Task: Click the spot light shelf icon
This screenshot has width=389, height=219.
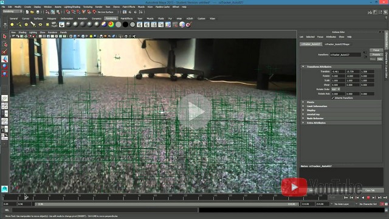Action: pyautogui.click(x=33, y=24)
